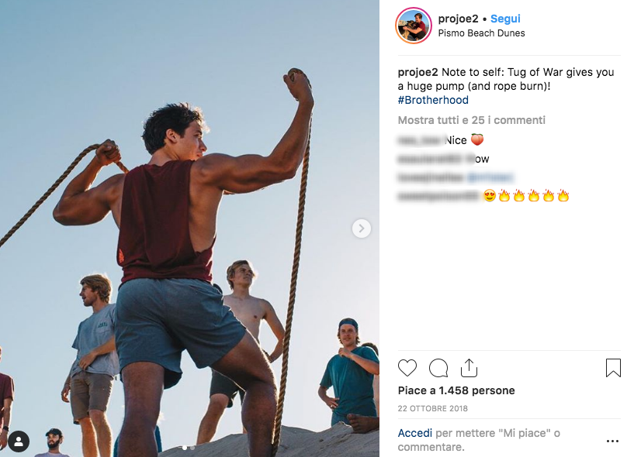Open projoe2's profile picture story ring
The height and width of the screenshot is (457, 634).
click(414, 26)
